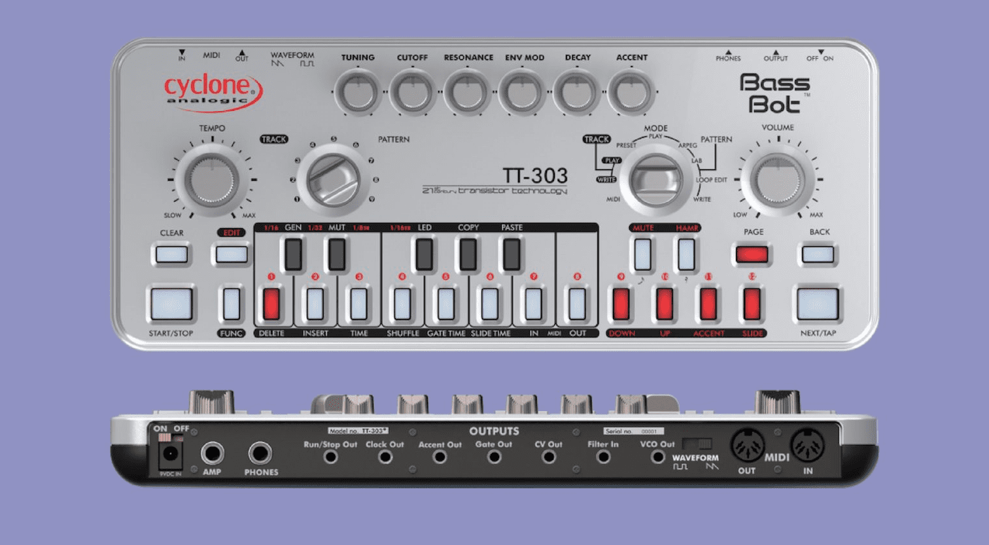Click the rear PHONES jack
This screenshot has height=545, width=989.
[x=260, y=453]
